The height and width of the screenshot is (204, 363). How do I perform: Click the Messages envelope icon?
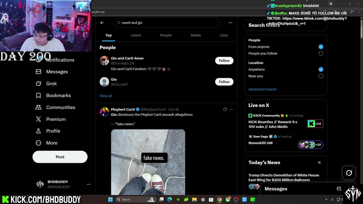[39, 72]
